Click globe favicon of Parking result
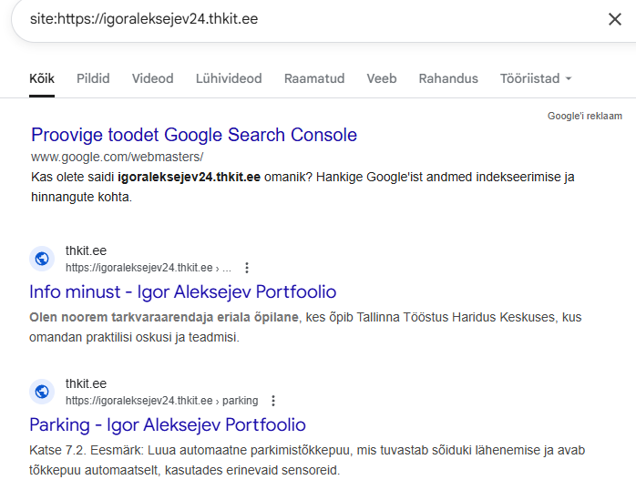This screenshot has height=490, width=636. pyautogui.click(x=42, y=392)
